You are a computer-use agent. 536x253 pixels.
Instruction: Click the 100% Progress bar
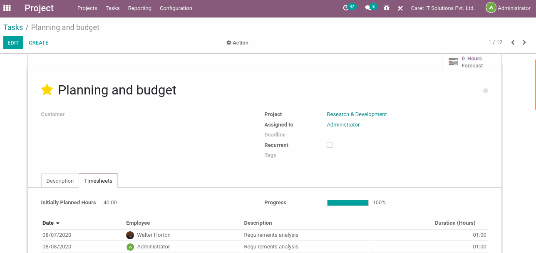348,203
